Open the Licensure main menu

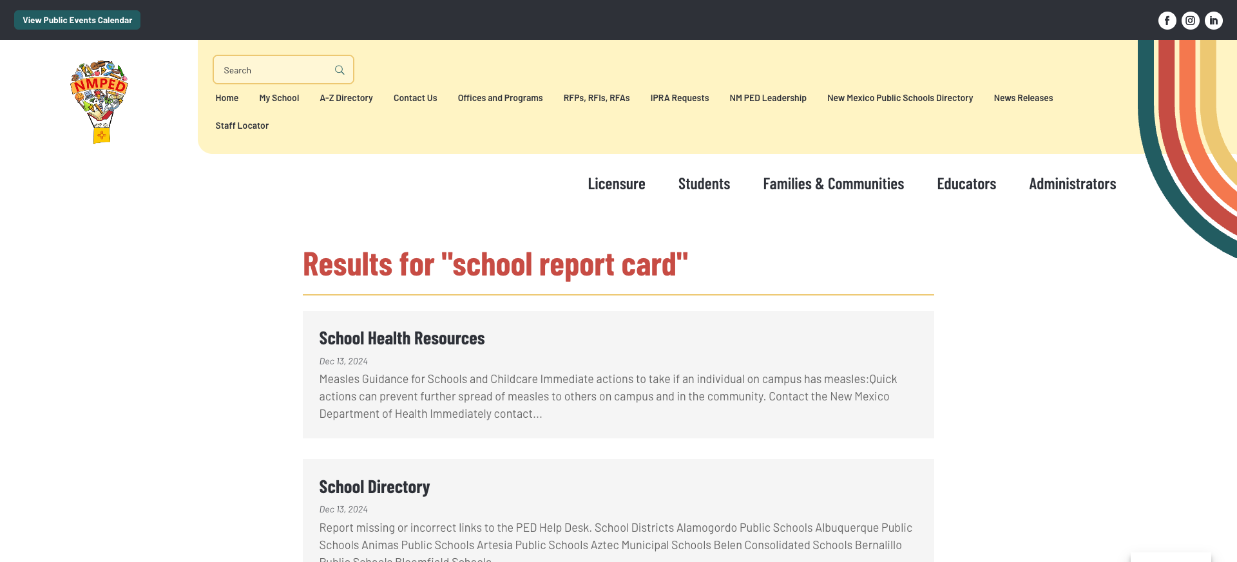pos(617,184)
